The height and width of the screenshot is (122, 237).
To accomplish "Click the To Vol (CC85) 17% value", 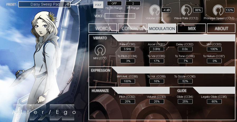I will [x=157, y=61].
